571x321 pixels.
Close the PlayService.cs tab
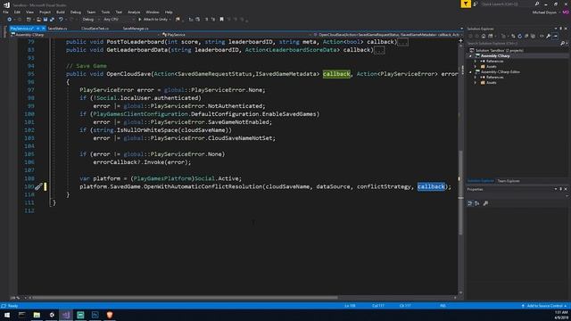44,29
